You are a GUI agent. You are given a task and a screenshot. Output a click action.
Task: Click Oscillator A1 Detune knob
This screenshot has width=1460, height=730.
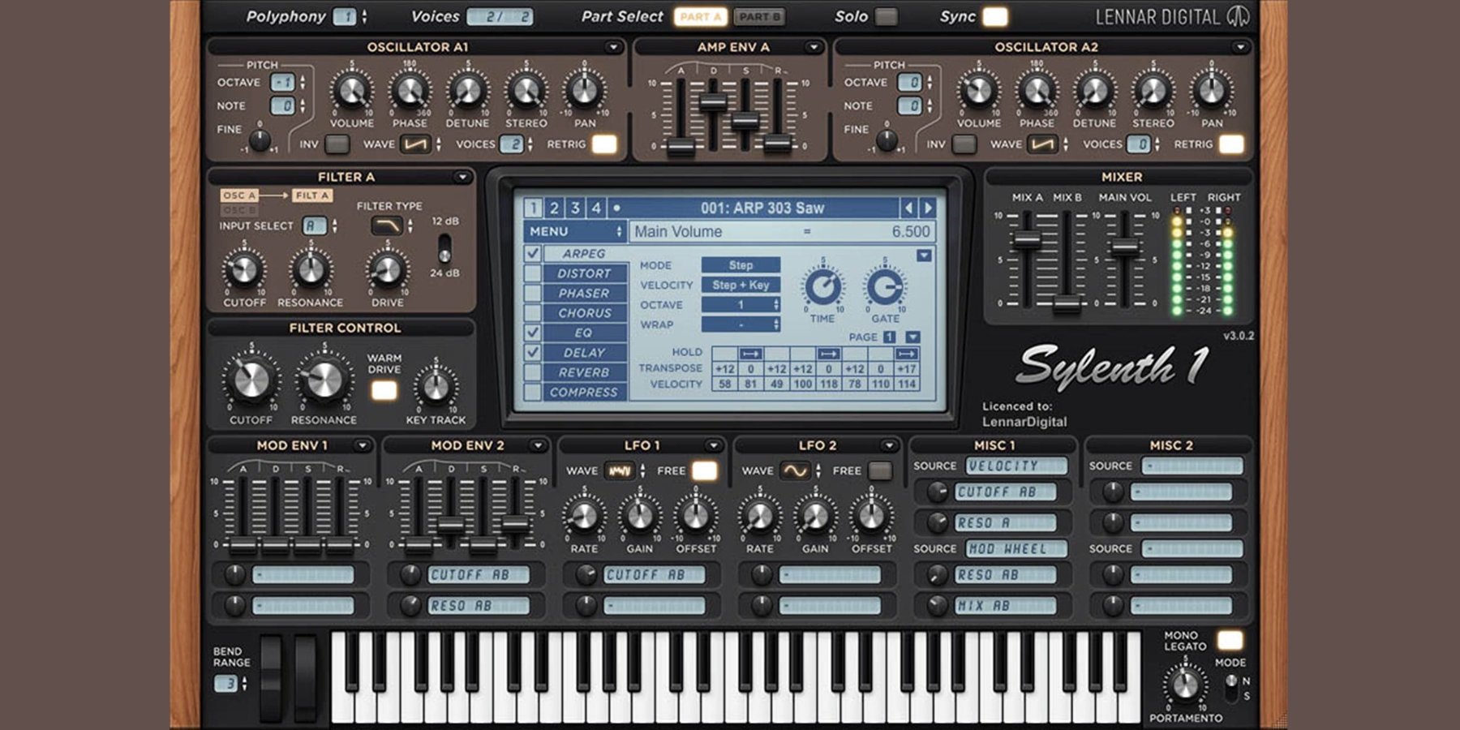point(468,90)
